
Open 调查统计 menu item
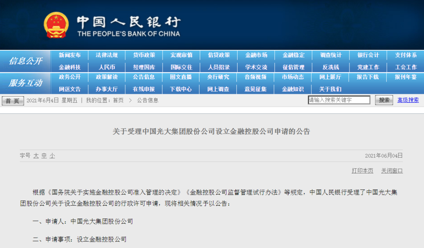click(x=331, y=55)
